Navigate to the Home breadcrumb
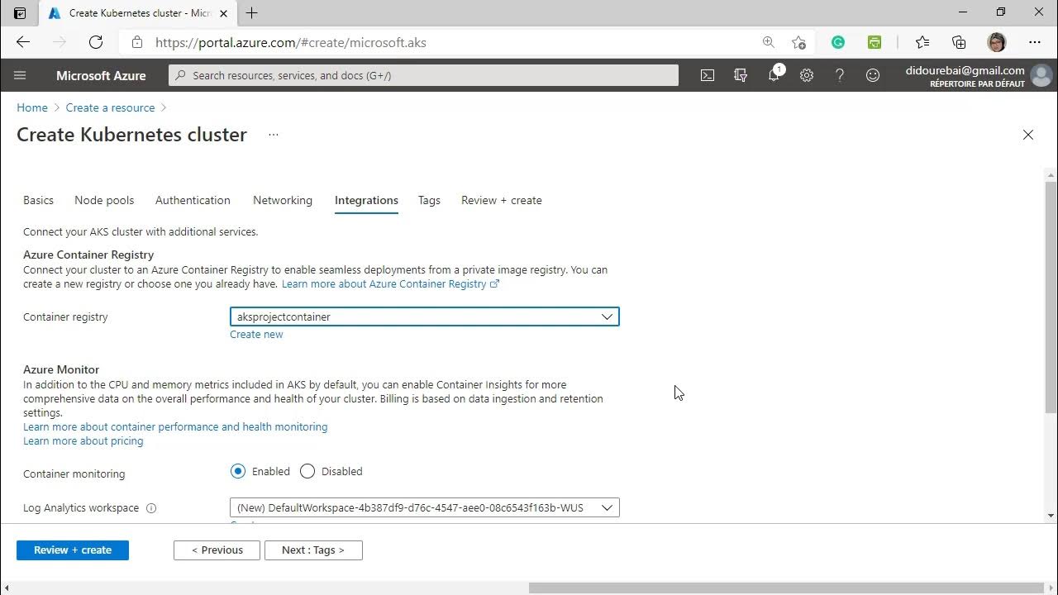This screenshot has height=595, width=1058. 32,107
